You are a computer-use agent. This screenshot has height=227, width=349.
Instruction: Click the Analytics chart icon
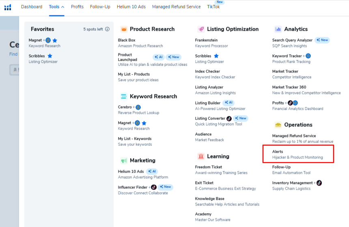point(278,29)
